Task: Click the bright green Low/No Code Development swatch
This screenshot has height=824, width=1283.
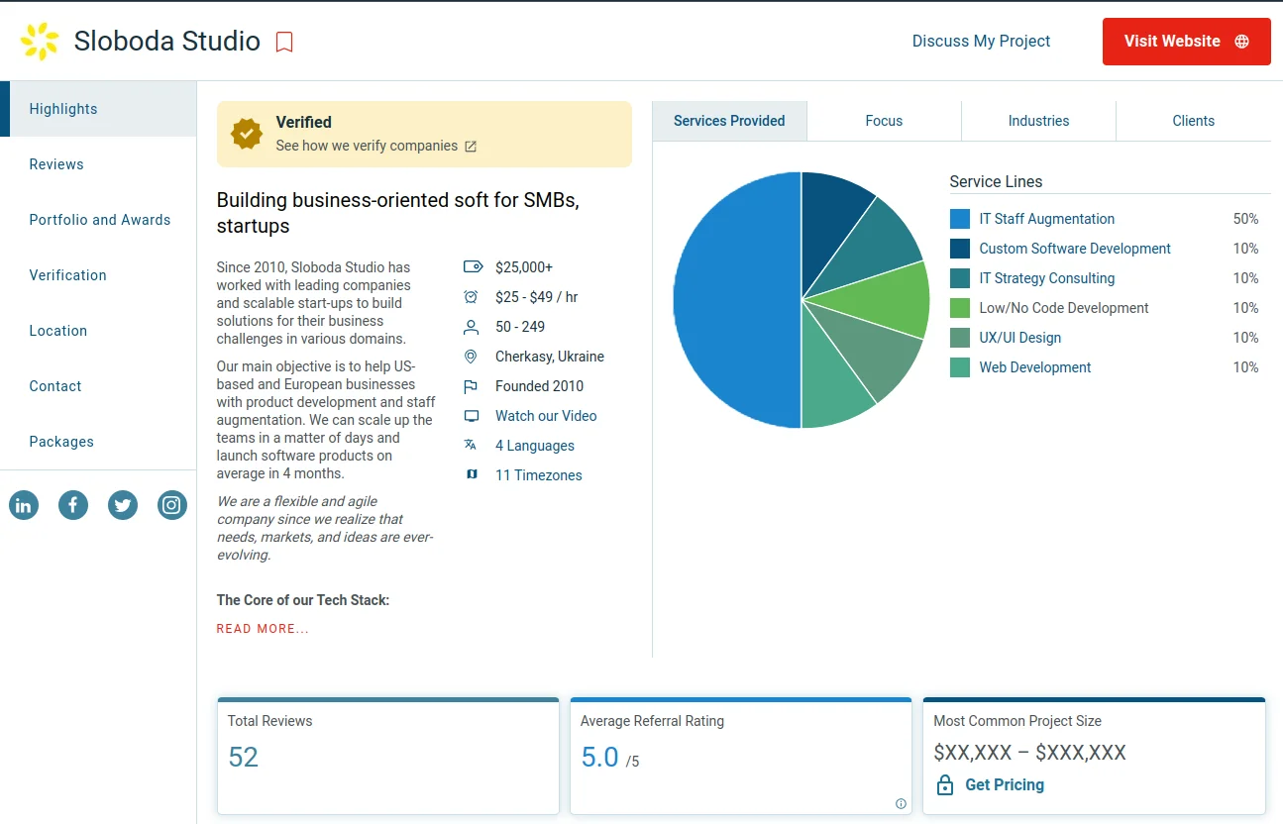Action: coord(960,308)
